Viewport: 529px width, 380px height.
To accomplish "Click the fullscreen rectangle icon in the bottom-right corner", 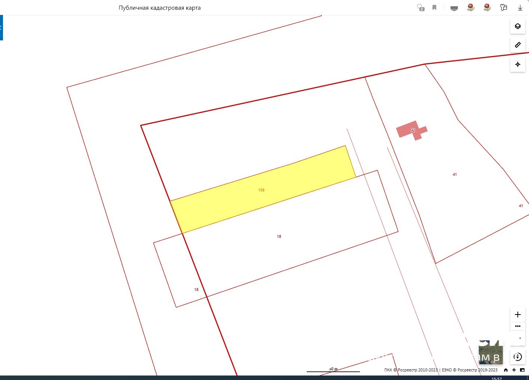I will [522, 370].
